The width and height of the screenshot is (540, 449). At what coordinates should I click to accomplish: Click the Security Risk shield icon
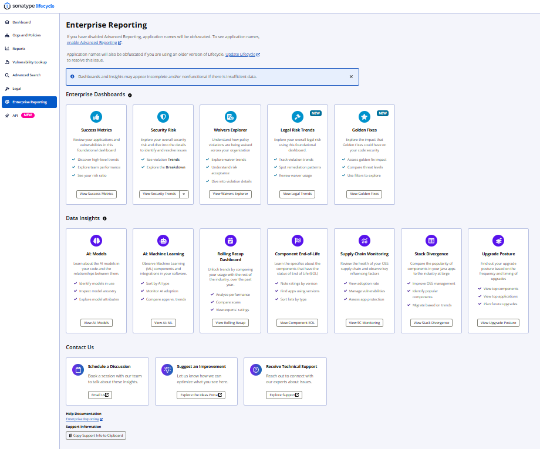[163, 117]
